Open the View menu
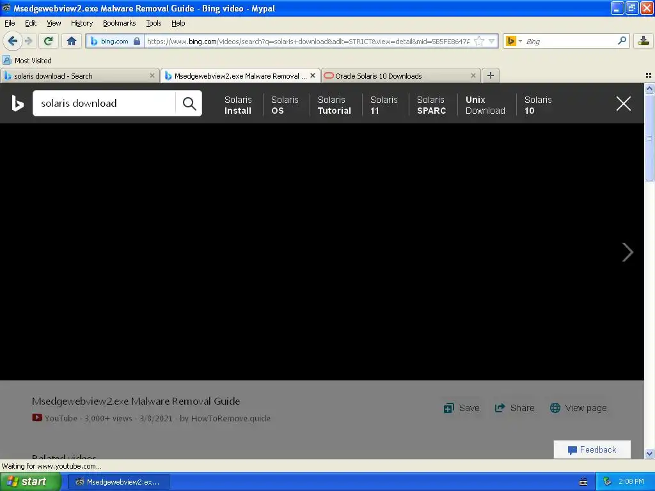 pyautogui.click(x=54, y=23)
